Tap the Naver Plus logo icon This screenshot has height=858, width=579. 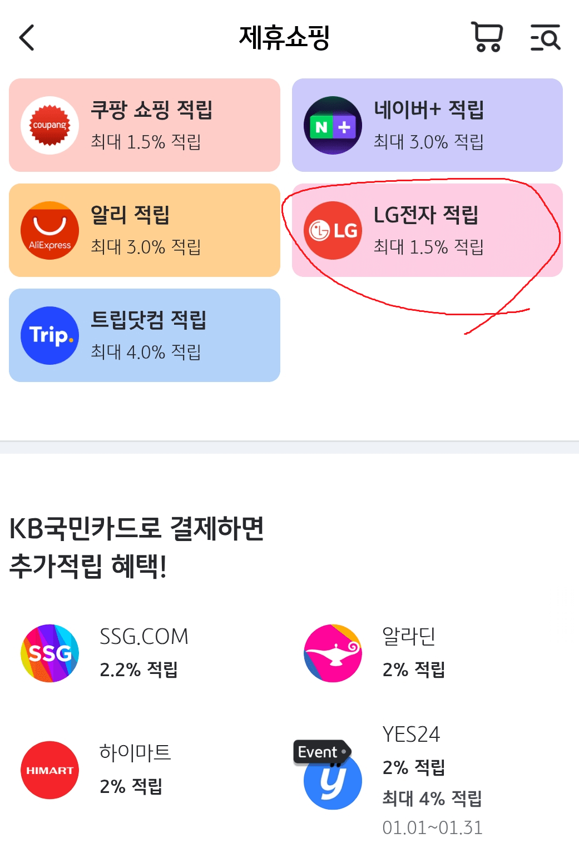tap(333, 126)
